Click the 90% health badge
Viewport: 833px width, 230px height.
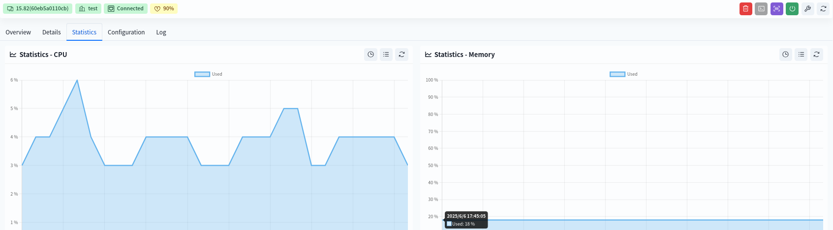[x=164, y=9]
